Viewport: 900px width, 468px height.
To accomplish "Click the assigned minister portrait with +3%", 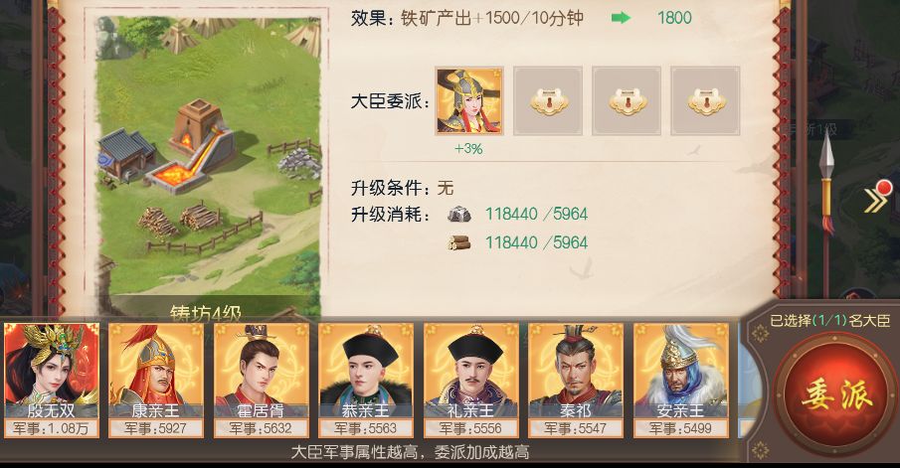I will (469, 101).
